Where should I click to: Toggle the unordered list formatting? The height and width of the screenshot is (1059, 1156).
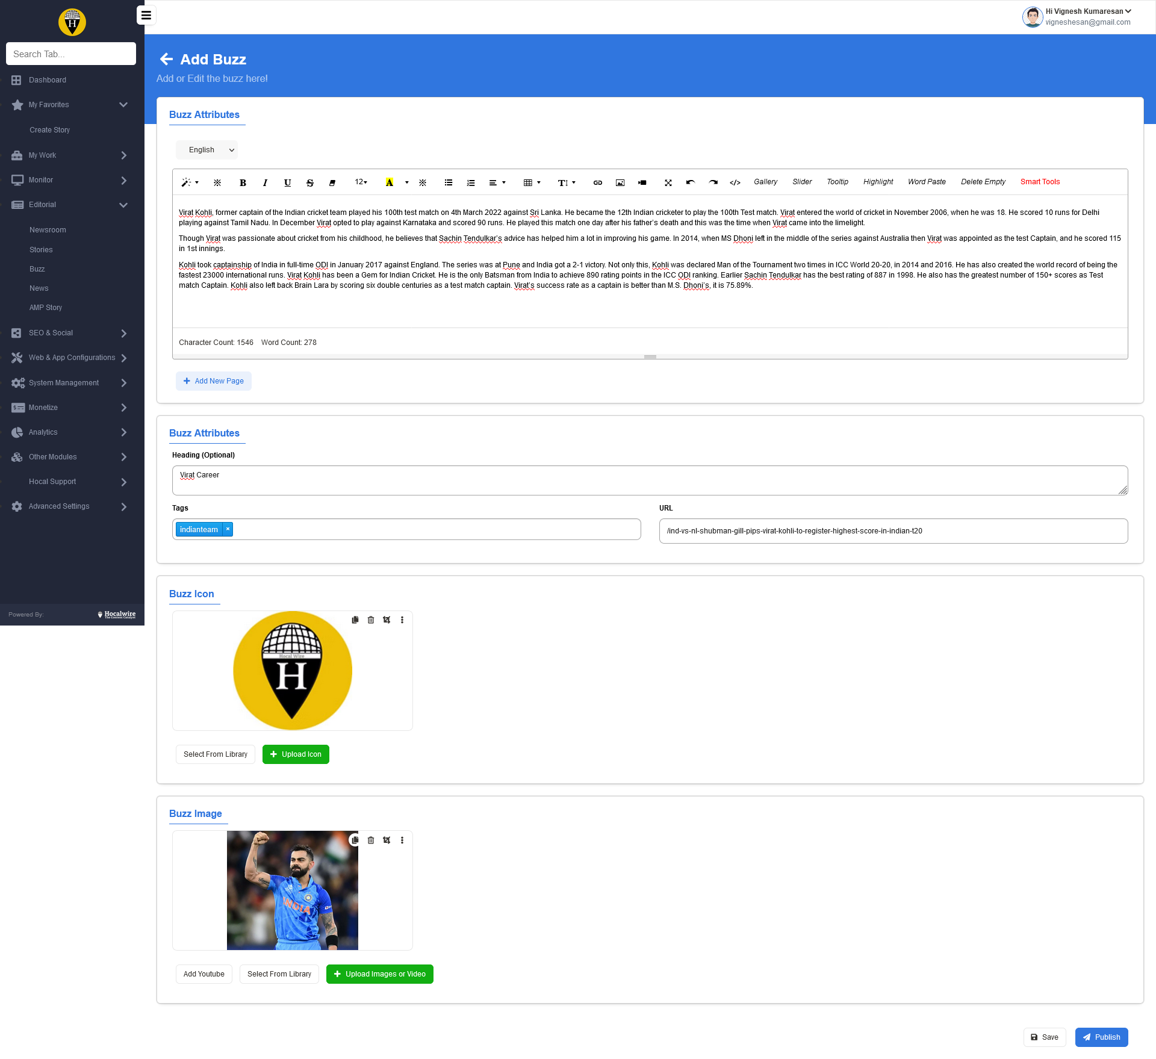point(448,183)
